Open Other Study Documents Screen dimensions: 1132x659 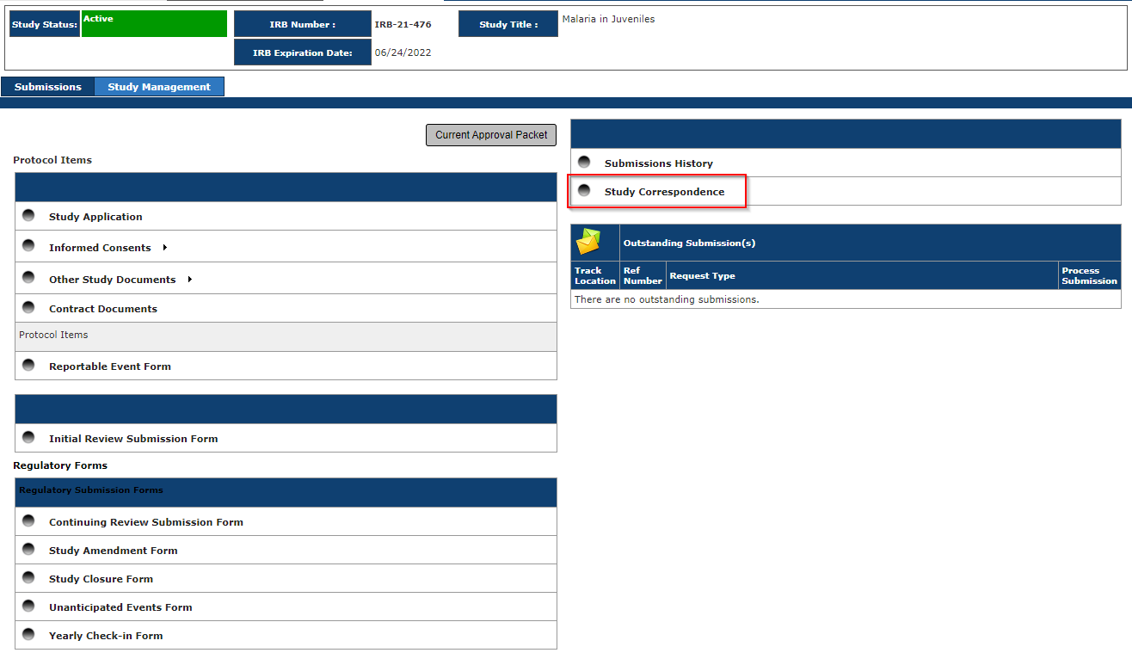tap(112, 280)
